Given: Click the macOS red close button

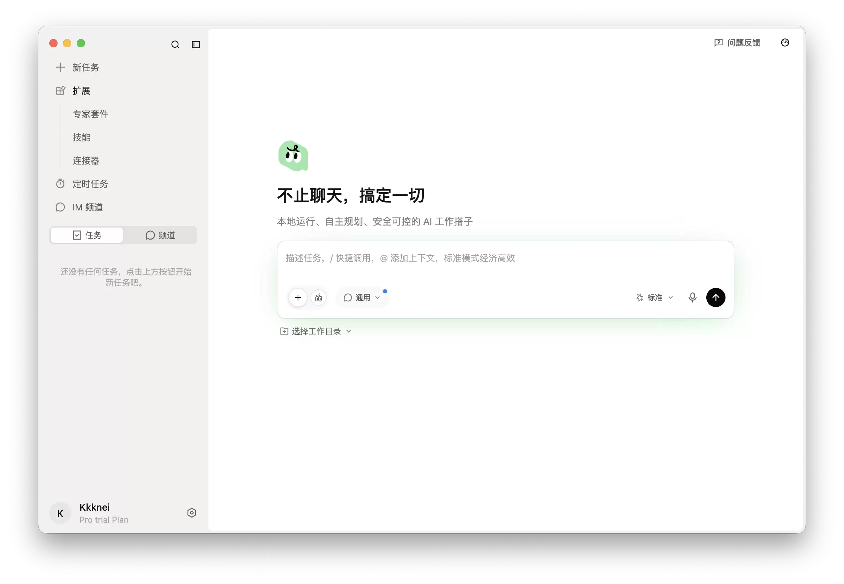Looking at the screenshot, I should coord(53,43).
